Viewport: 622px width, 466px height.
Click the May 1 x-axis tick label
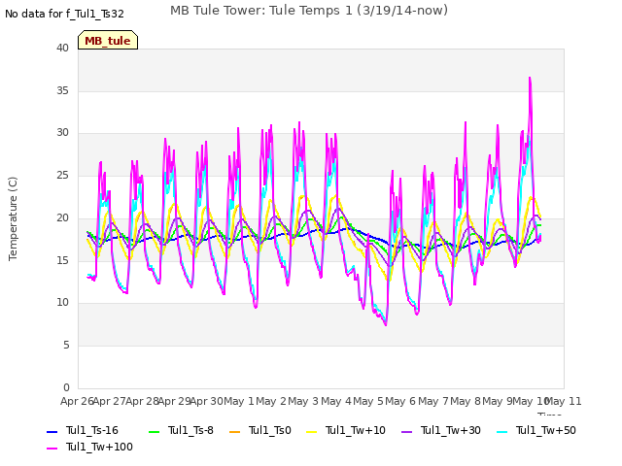[x=239, y=401]
